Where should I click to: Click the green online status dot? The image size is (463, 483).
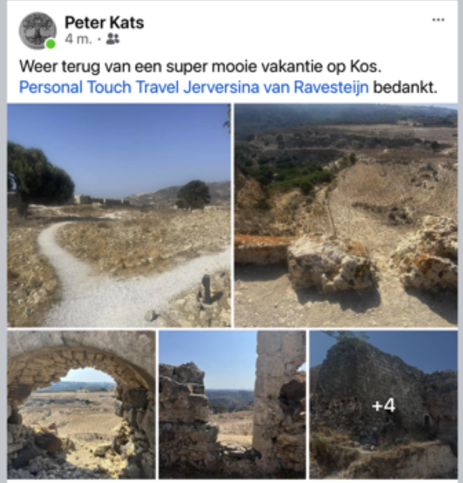point(51,44)
